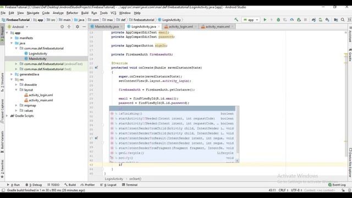Screen dimensions: 352x198
Task: Click the grey Stop button in toolbar
Action: pyautogui.click(x=305, y=20)
